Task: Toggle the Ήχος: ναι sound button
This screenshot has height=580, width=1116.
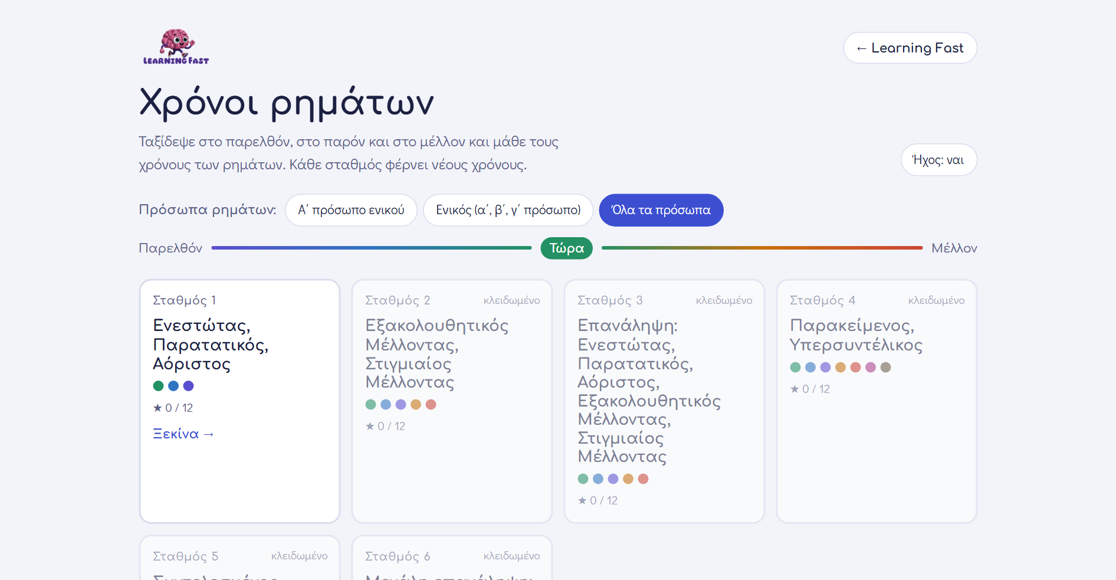Action: [938, 160]
